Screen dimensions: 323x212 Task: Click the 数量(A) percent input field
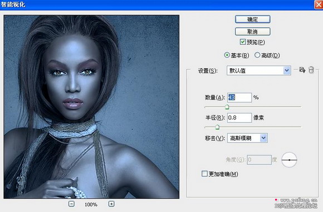click(239, 98)
